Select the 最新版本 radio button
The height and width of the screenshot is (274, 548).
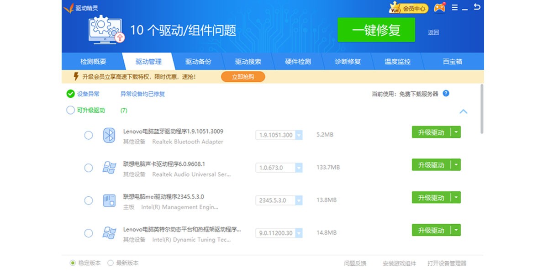coord(111,263)
